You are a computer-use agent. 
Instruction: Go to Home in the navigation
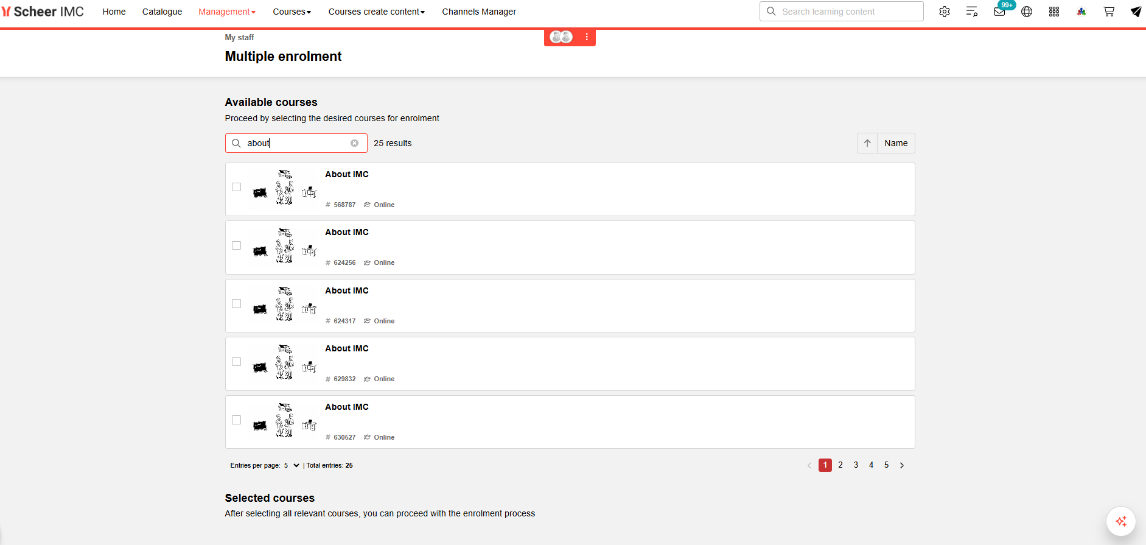point(114,12)
